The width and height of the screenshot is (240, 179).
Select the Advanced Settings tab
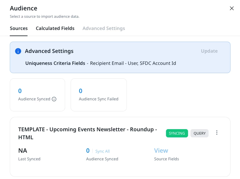click(104, 28)
